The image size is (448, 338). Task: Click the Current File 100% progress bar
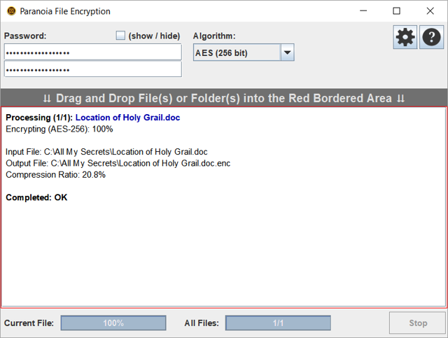113,323
